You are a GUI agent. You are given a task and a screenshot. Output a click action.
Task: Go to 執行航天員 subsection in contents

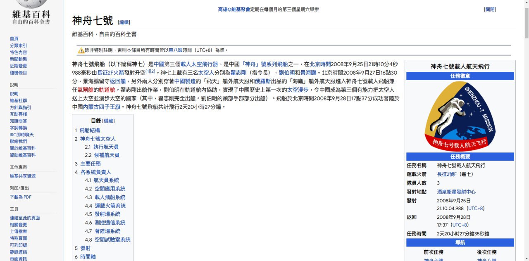106,147
